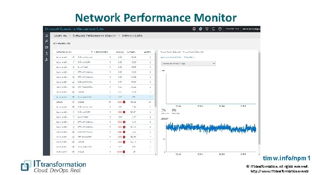Open the dashboard view icon in the sidebar

pyautogui.click(x=46, y=48)
